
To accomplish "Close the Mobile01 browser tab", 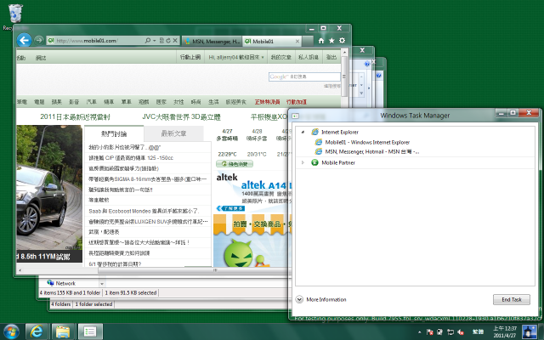I will (x=297, y=42).
